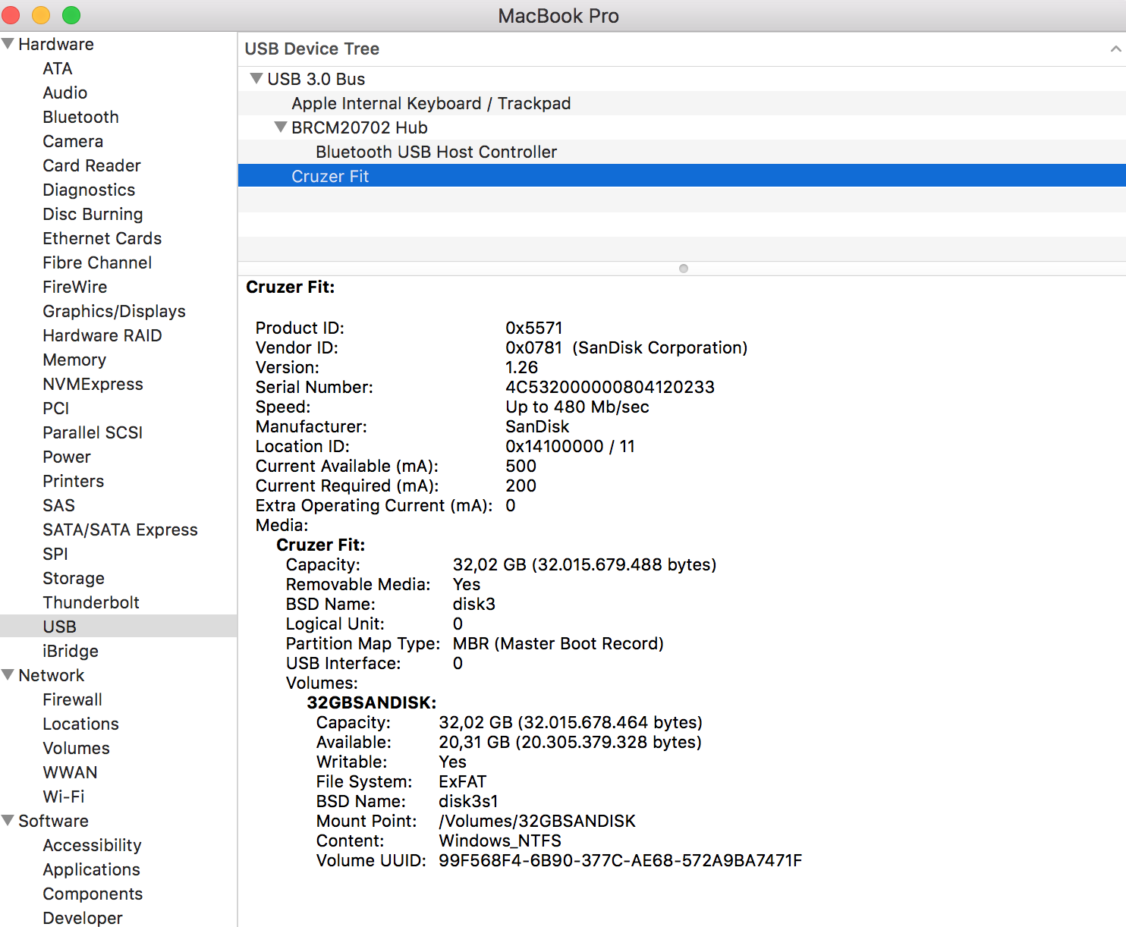
Task: Select Card Reader in the sidebar
Action: pos(92,165)
